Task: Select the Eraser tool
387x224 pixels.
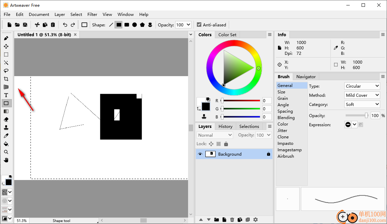Action: 6,119
